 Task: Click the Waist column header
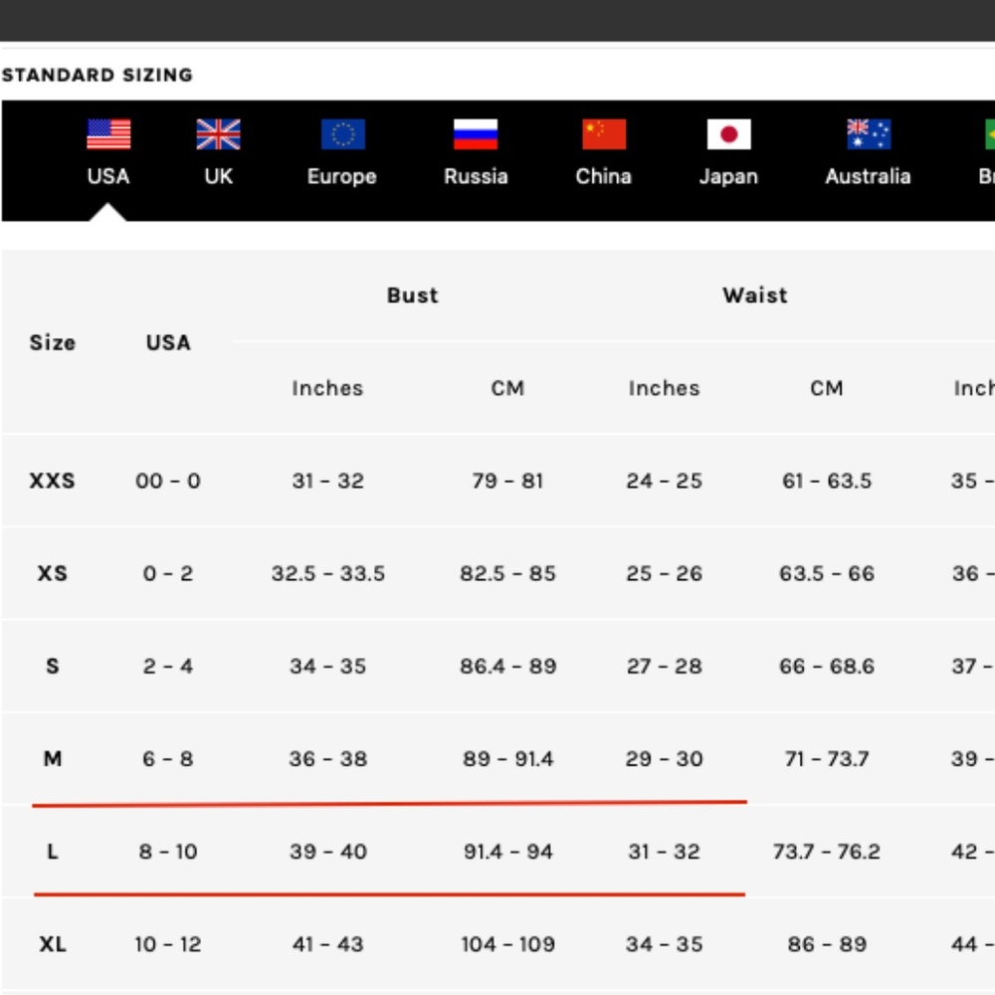754,296
